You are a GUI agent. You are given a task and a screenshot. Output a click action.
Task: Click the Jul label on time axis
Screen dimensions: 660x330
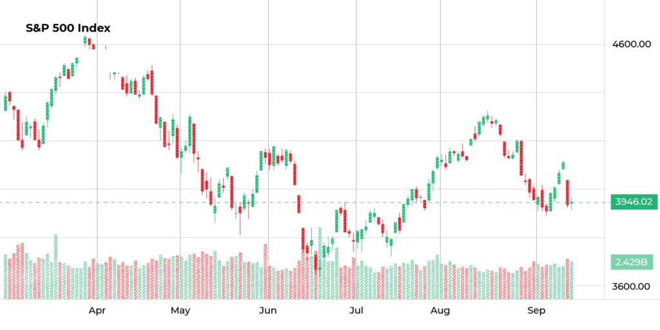click(x=356, y=311)
